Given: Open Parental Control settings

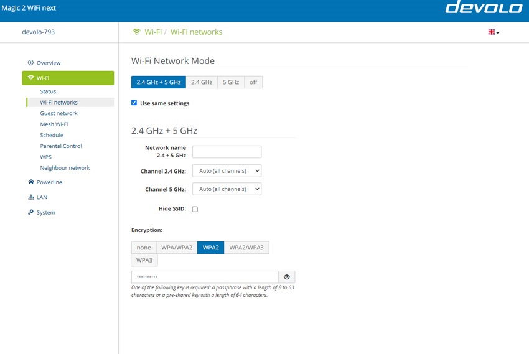Looking at the screenshot, I should tap(61, 146).
